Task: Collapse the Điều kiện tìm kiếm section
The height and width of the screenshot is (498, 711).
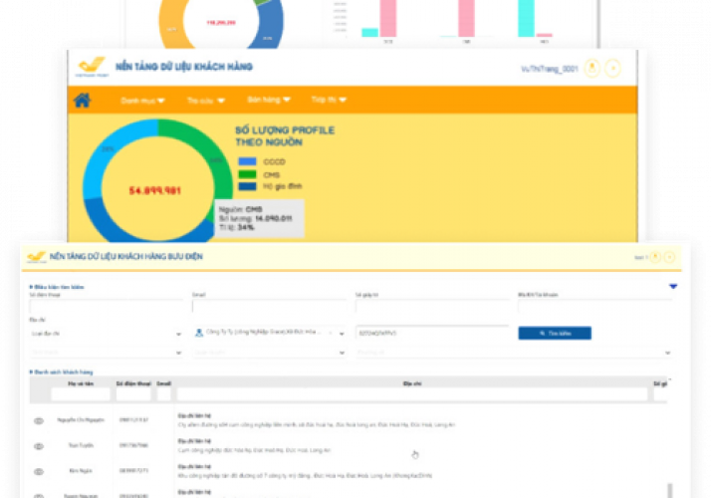Action: [57, 287]
